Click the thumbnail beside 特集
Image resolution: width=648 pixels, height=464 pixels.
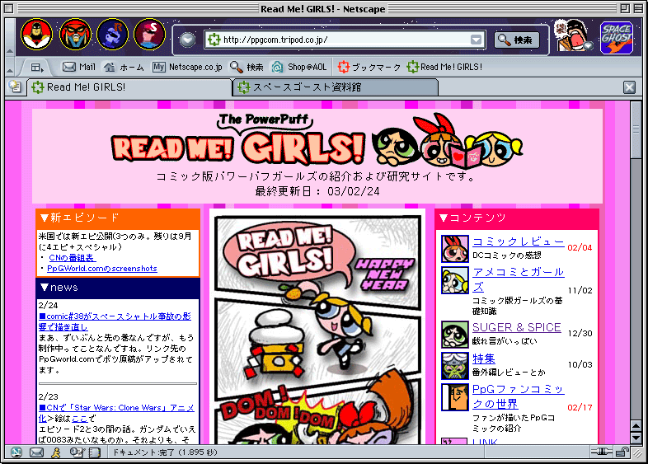click(454, 366)
